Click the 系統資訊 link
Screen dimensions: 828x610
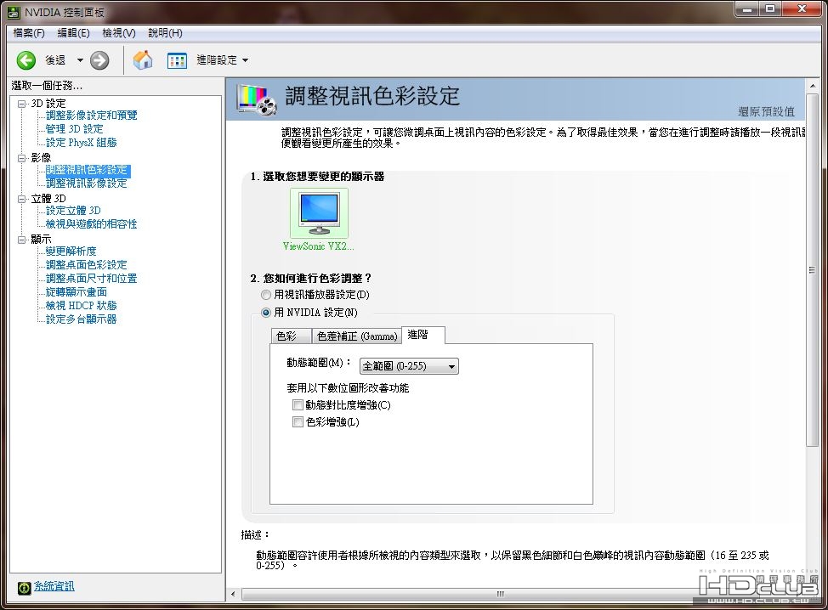54,586
